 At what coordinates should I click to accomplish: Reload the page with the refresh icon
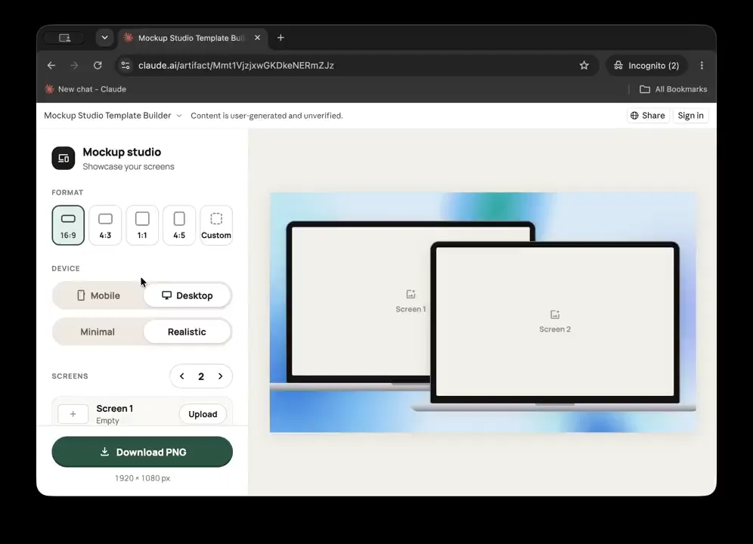98,65
